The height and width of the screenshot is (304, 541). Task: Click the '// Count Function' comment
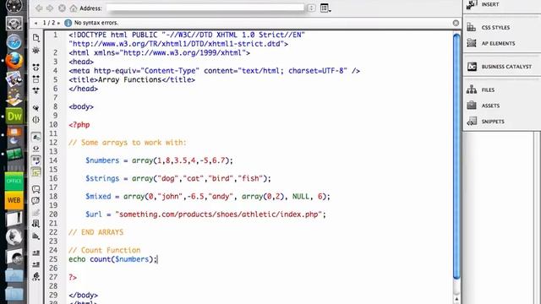click(x=105, y=250)
